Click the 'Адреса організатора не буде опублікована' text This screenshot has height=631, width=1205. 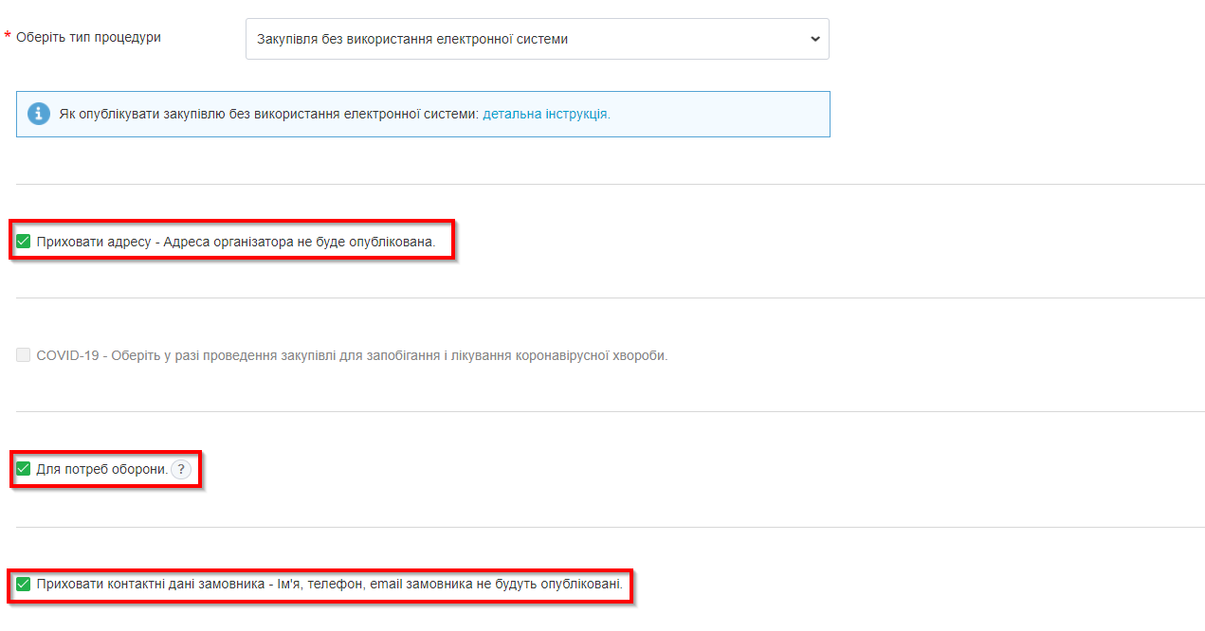tap(299, 242)
